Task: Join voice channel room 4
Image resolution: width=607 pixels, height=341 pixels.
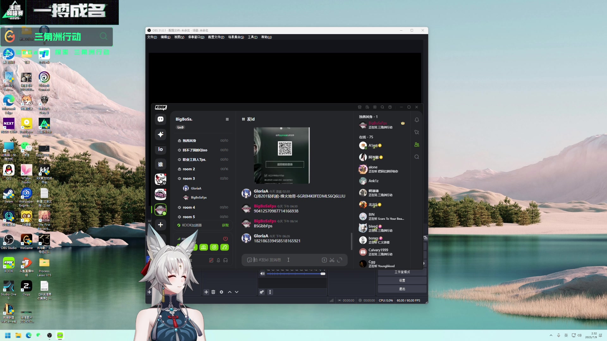Action: pyautogui.click(x=203, y=207)
